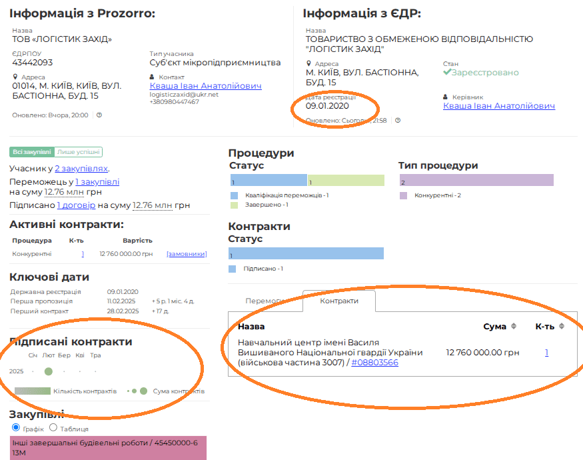The image size is (583, 460).
Task: Click the map pin icon by Prozorro address
Action: [15, 77]
